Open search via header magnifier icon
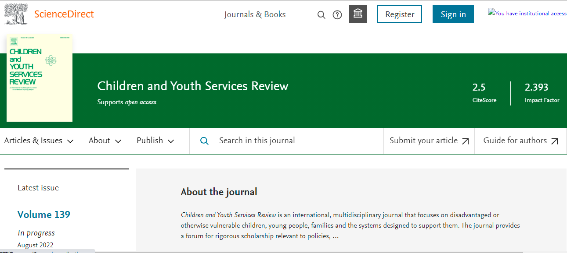Screen dimensions: 567x253 (x=321, y=15)
